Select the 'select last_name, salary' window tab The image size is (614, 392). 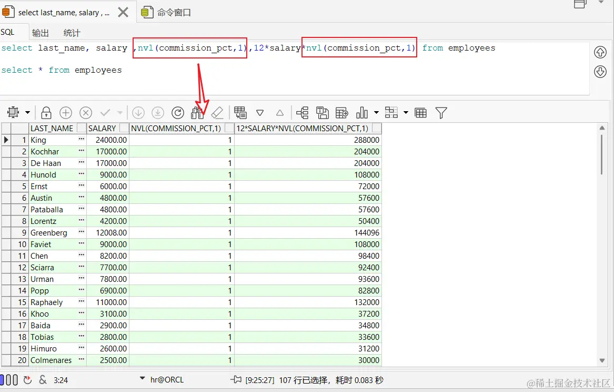point(64,13)
